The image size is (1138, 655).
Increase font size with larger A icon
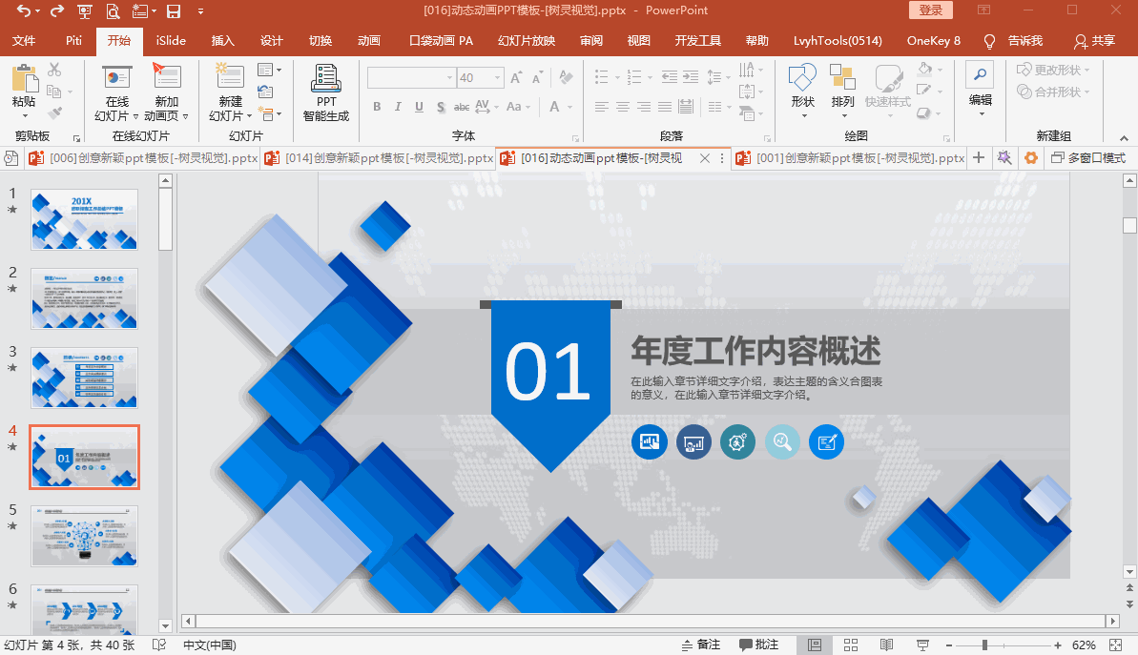516,77
